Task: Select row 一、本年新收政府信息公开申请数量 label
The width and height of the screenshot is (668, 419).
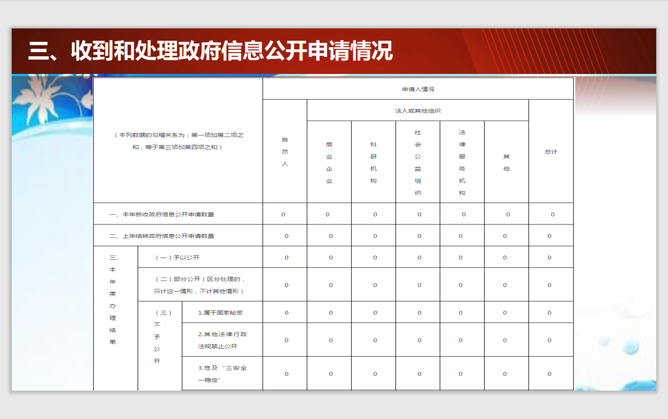Action: tap(162, 214)
